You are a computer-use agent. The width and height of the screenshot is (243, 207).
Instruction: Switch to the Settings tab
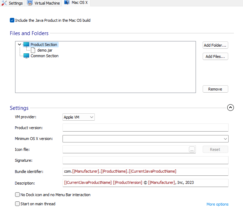pos(12,3)
